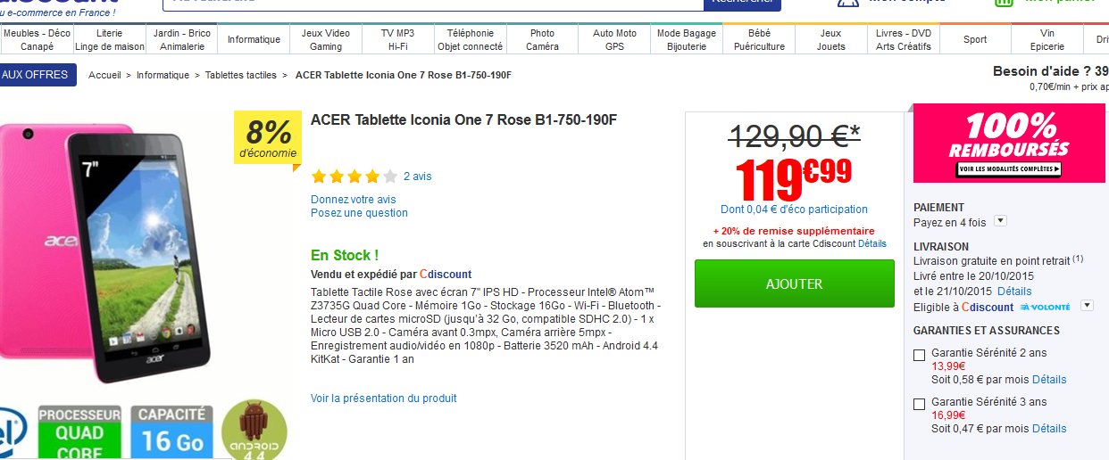Image resolution: width=1109 pixels, height=460 pixels.
Task: Go to Tablettes tactiles breadcrumb
Action: tap(241, 75)
